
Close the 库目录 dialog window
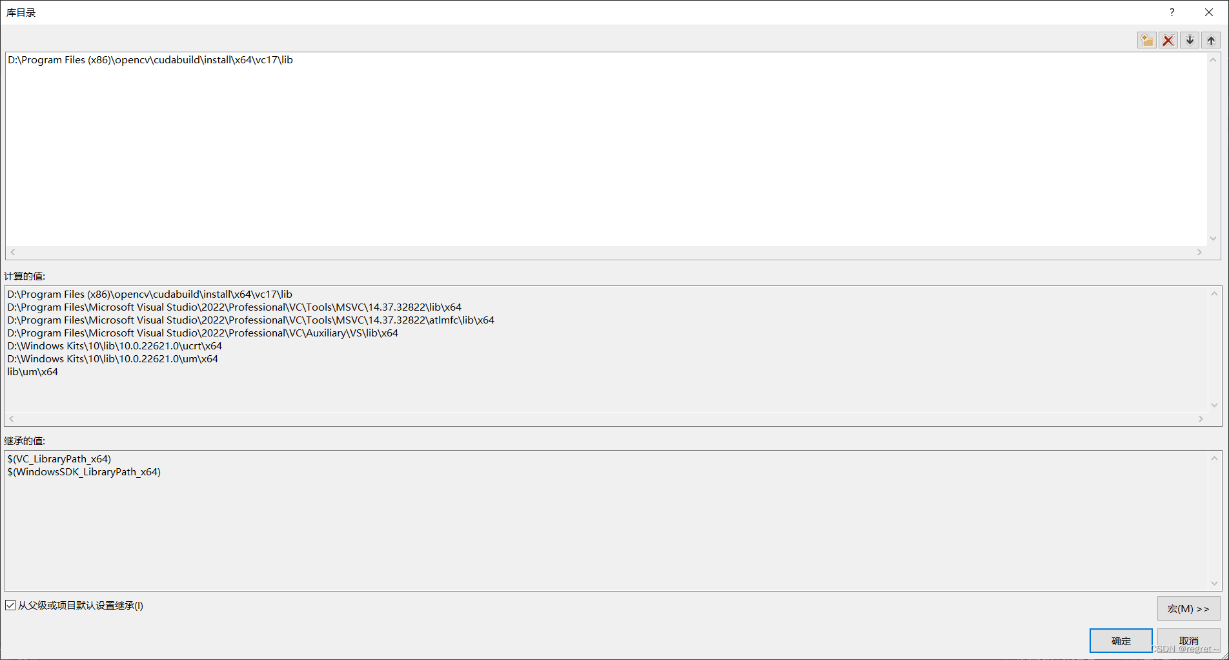tap(1208, 12)
